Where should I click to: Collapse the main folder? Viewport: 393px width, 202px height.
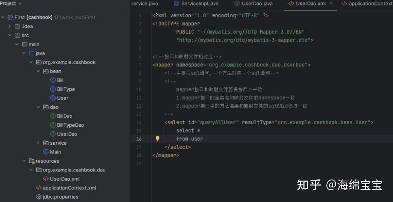click(17, 44)
